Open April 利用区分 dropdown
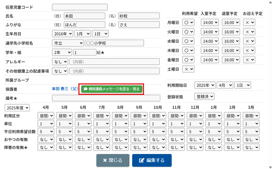 pos(46,116)
